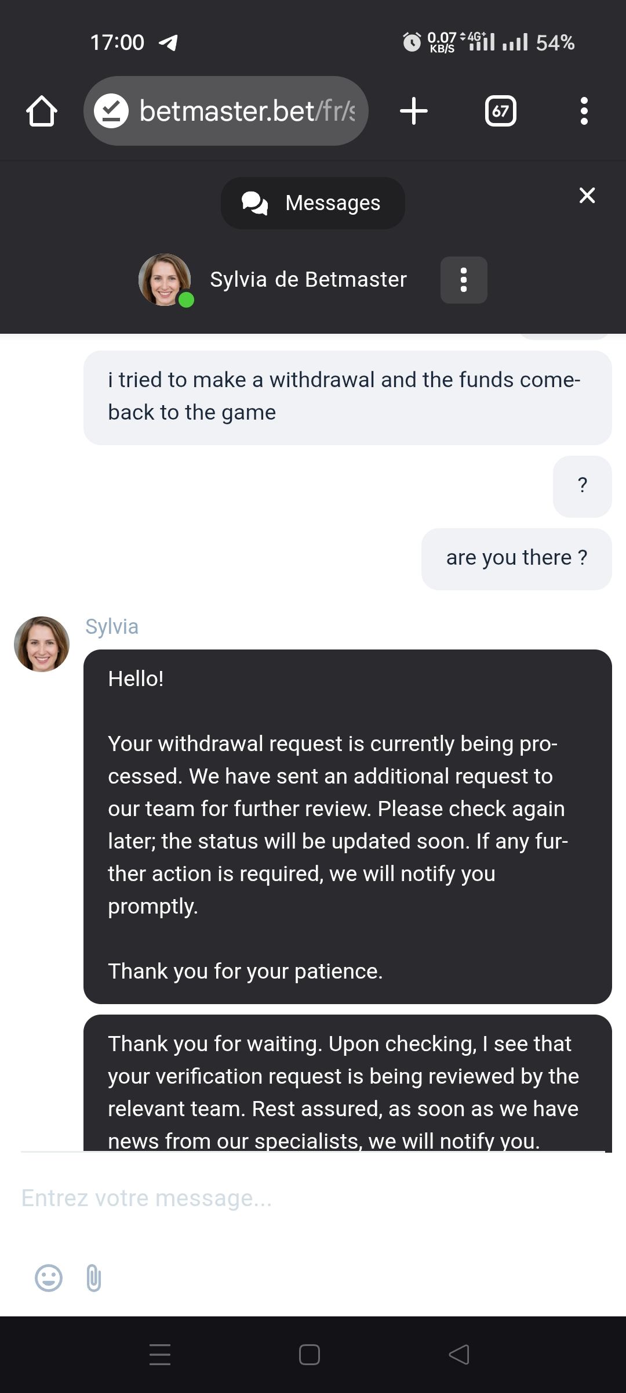Tap the site security icon in address bar
This screenshot has width=626, height=1393.
coord(111,111)
